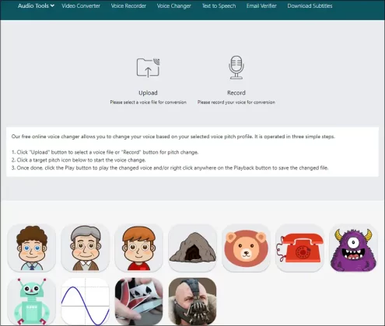Select the sine wave voice effect
The height and width of the screenshot is (326, 385).
pyautogui.click(x=86, y=301)
